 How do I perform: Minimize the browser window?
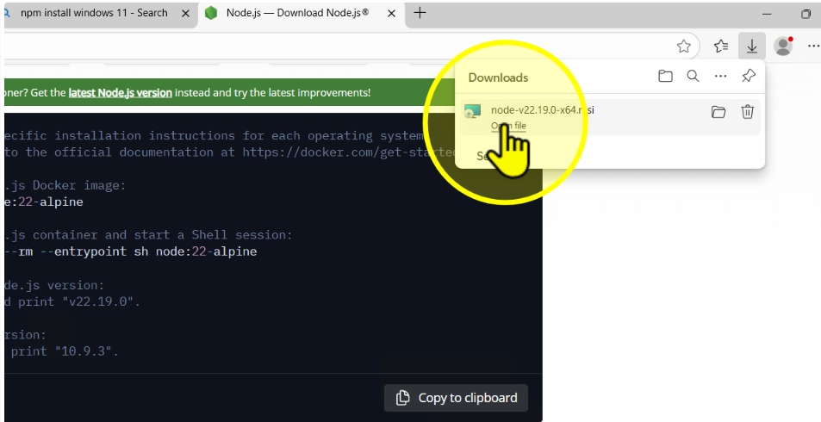pos(767,14)
